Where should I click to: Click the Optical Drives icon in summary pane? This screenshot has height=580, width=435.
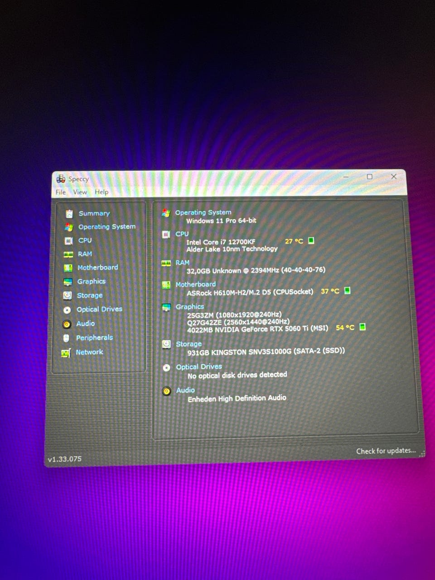[166, 367]
